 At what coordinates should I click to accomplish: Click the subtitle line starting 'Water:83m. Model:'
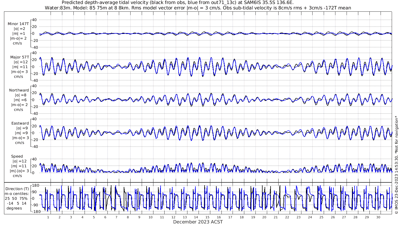[x=198, y=8]
